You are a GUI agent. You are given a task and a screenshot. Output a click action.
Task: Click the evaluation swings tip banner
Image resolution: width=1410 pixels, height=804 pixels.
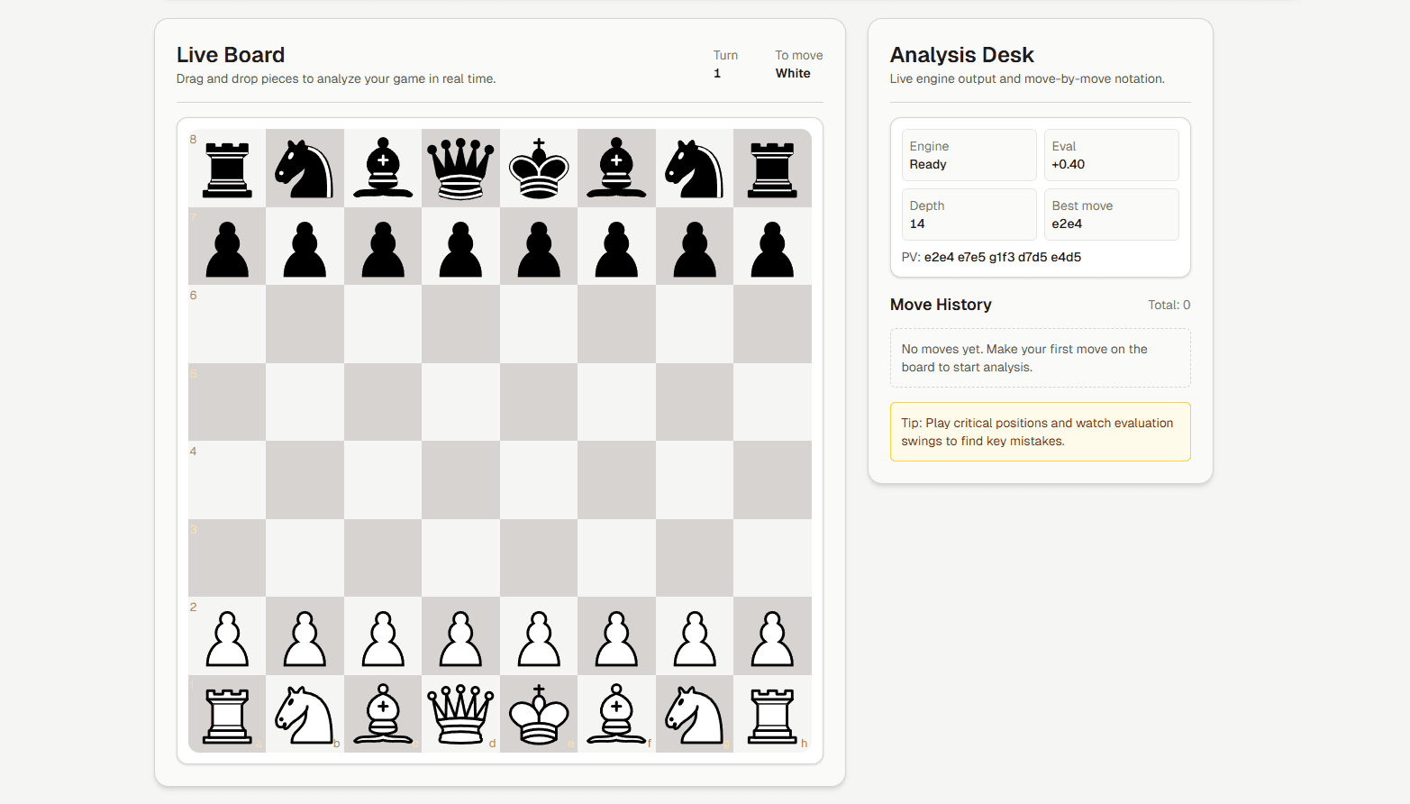click(1040, 432)
